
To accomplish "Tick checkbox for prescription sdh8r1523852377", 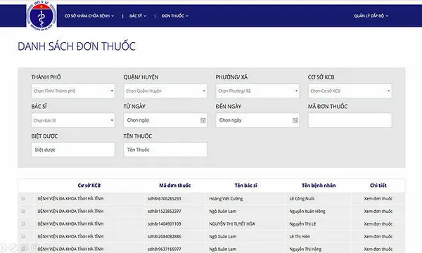I will 23,211.
